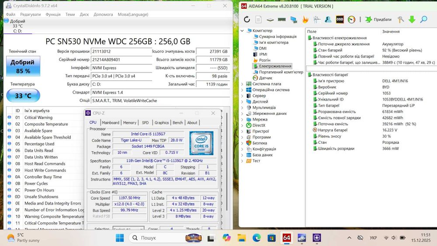Switch to the Mainboard tab in CPU-Z
The image size is (437, 246).
click(x=111, y=123)
